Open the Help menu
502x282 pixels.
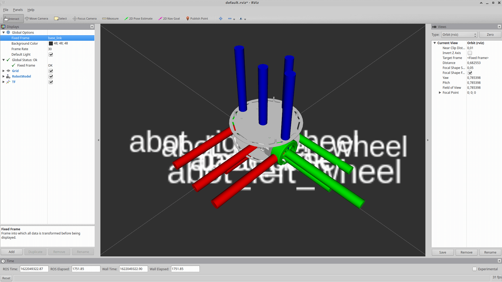pos(31,10)
